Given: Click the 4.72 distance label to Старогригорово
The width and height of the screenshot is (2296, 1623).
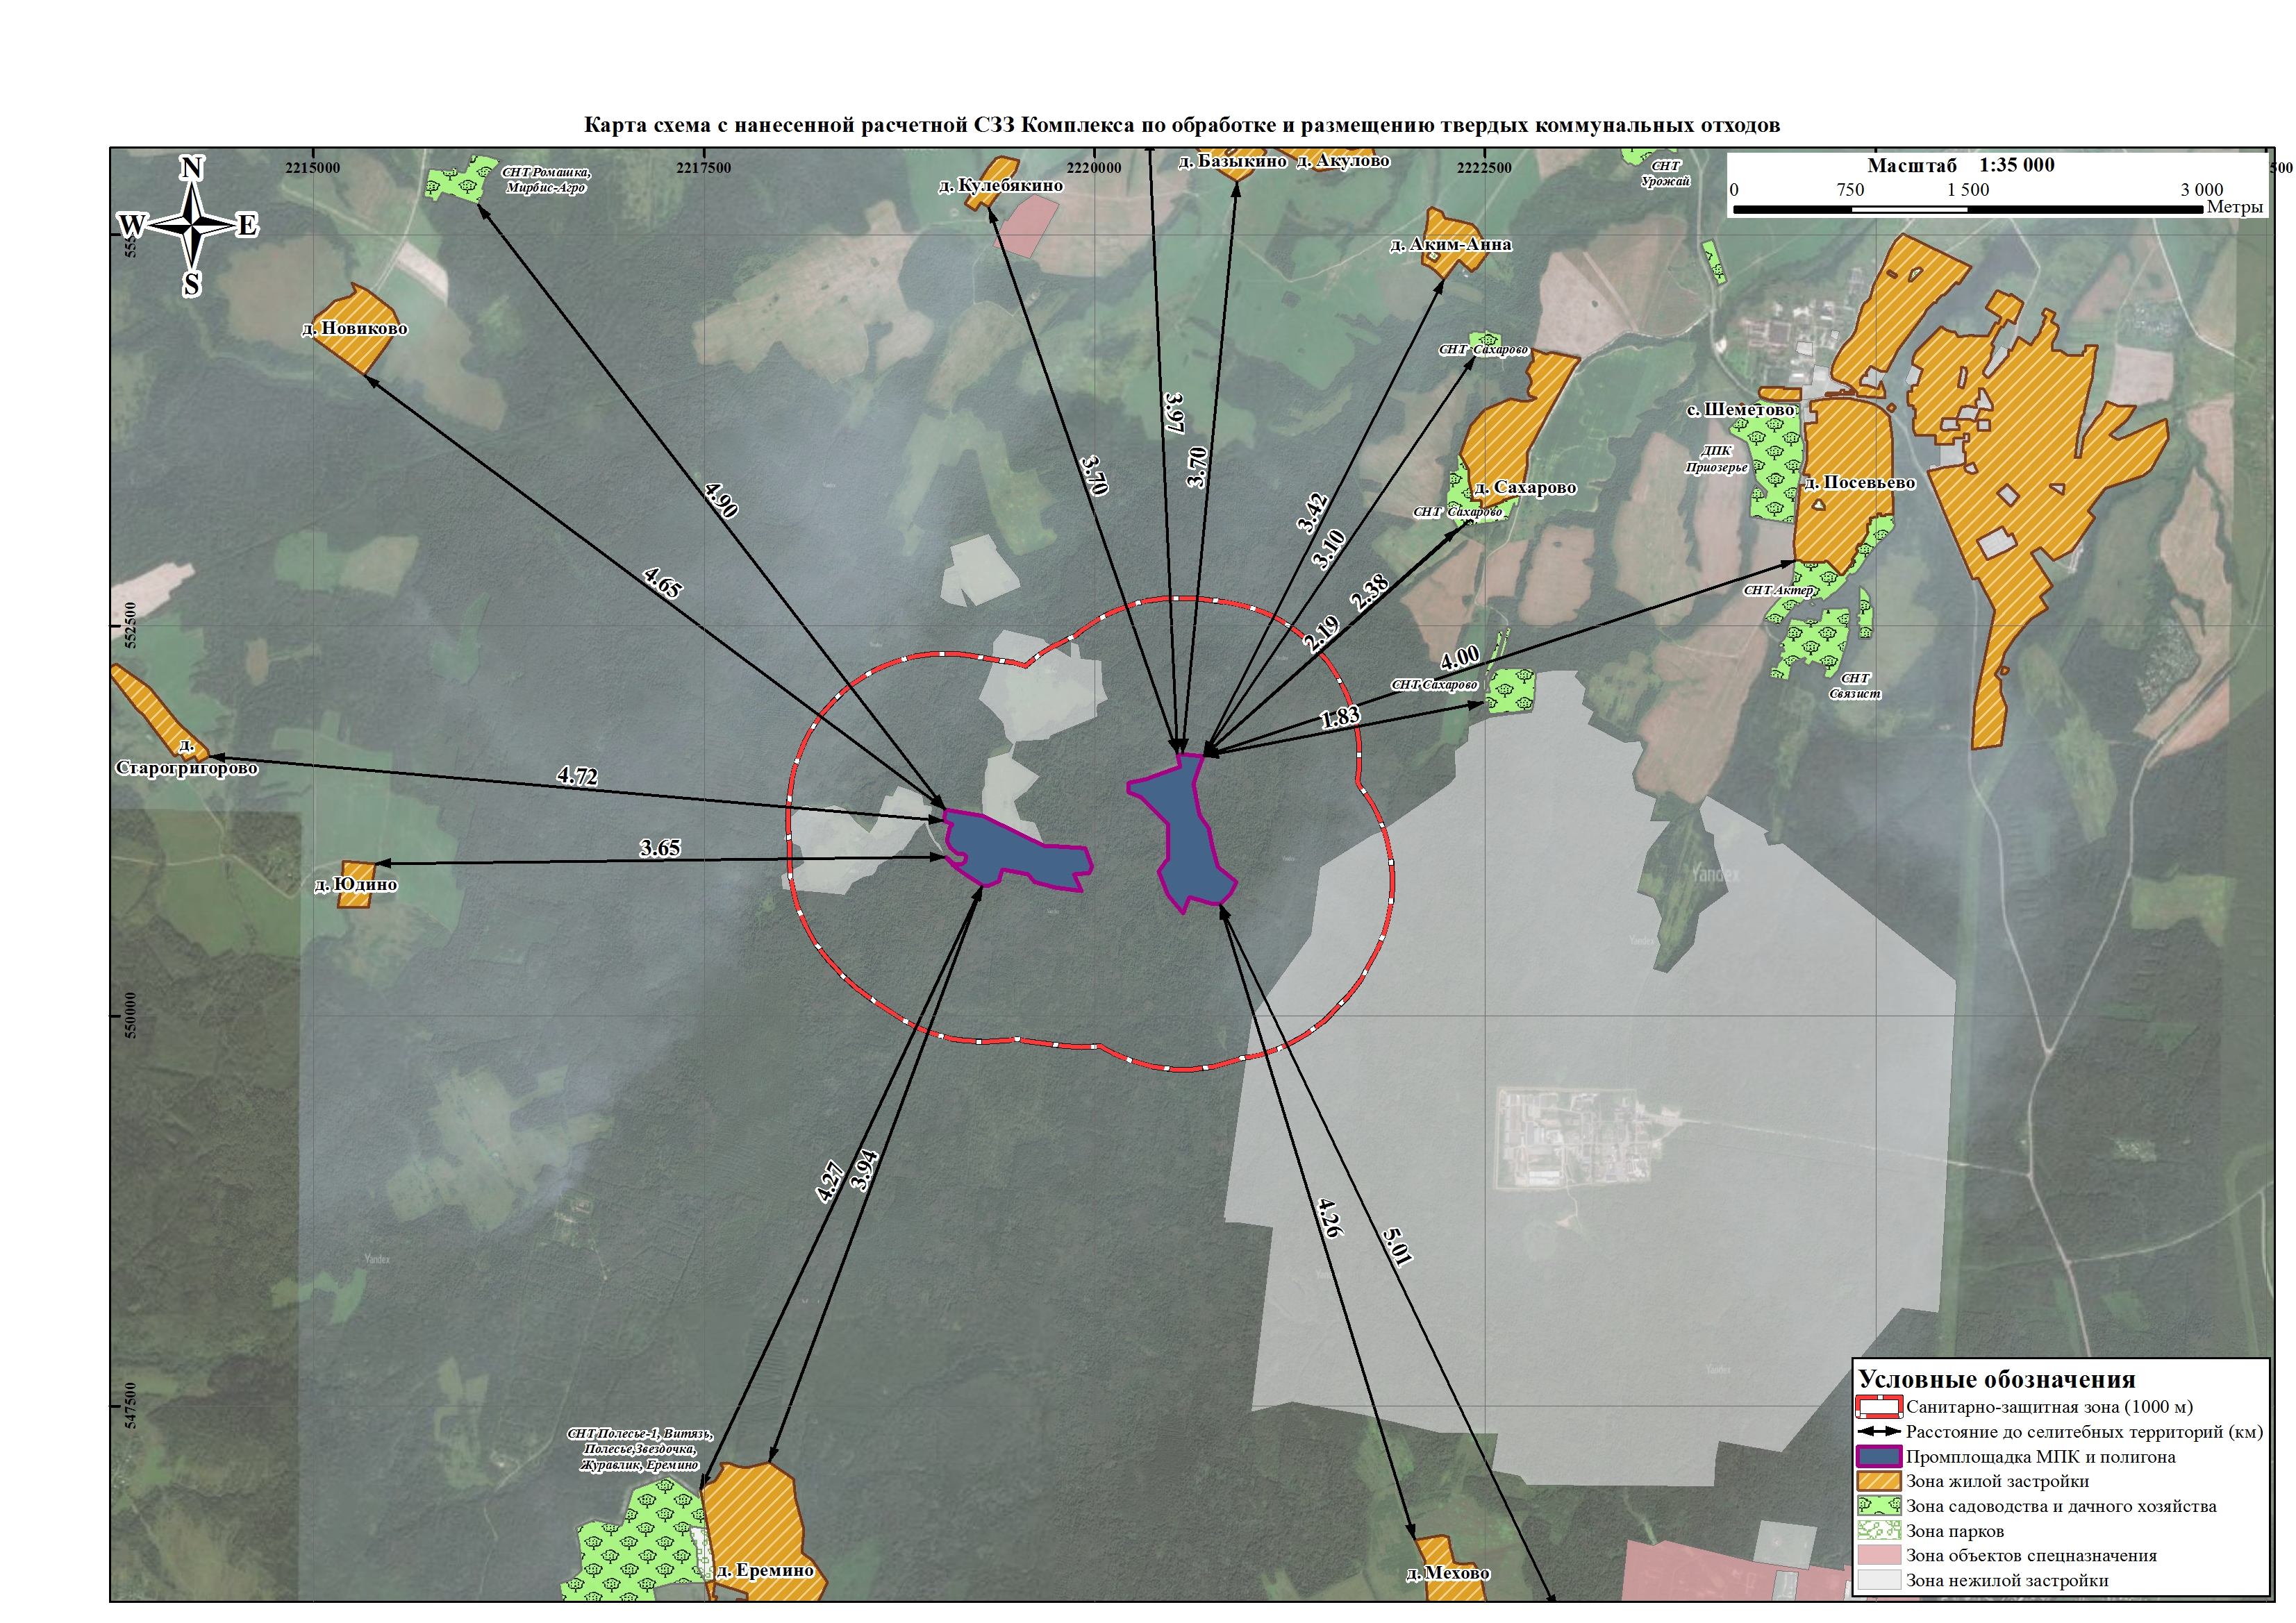Looking at the screenshot, I should coord(577,775).
